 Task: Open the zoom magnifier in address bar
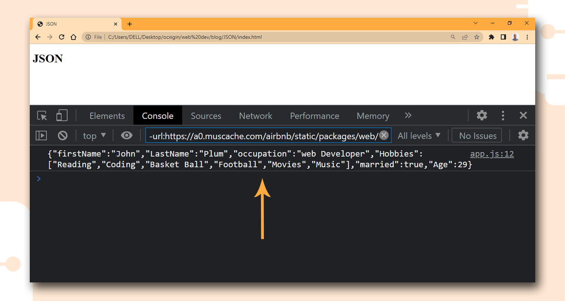(x=453, y=37)
